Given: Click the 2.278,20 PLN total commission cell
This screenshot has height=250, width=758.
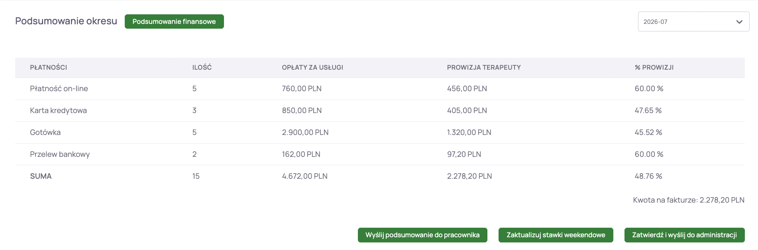Looking at the screenshot, I should (469, 176).
